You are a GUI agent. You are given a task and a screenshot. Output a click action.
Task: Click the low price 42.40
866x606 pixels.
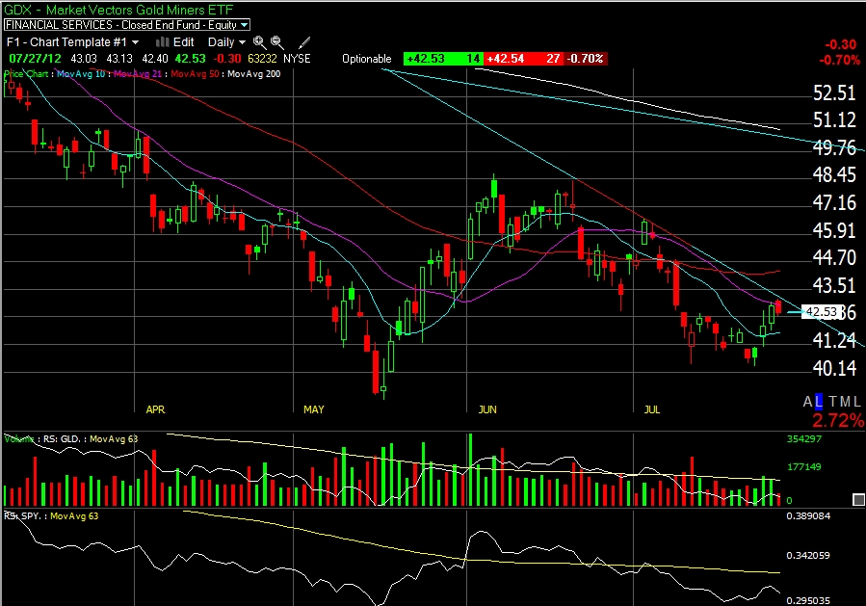click(155, 59)
